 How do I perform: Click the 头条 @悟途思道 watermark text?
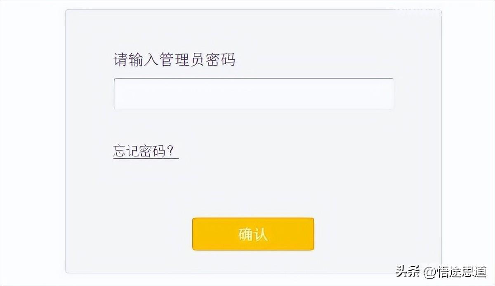[441, 272]
